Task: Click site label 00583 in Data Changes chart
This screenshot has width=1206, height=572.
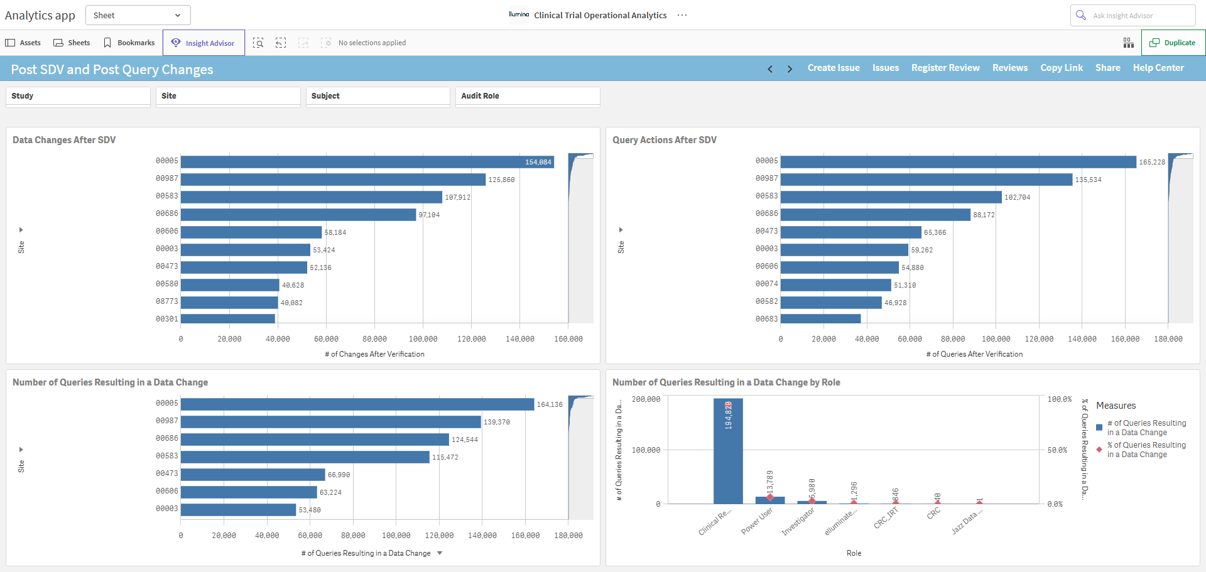Action: click(x=167, y=196)
